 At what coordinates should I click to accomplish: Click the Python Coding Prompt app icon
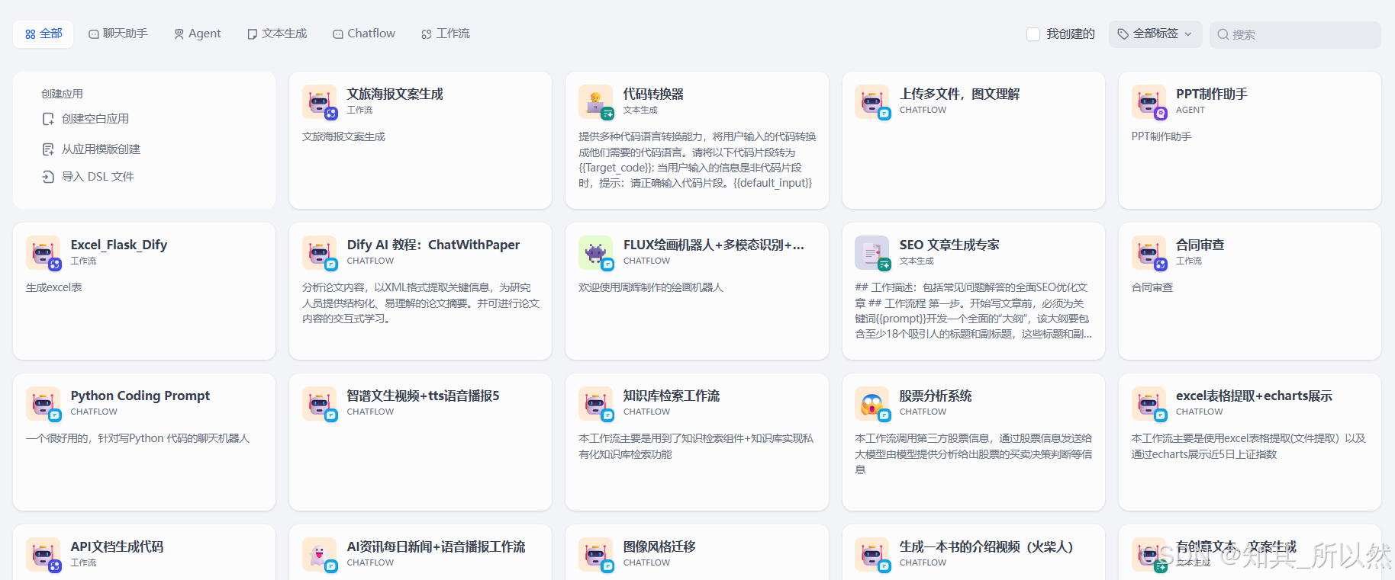coord(43,403)
